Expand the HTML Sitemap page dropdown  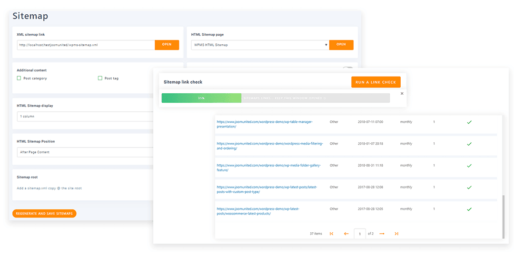260,45
